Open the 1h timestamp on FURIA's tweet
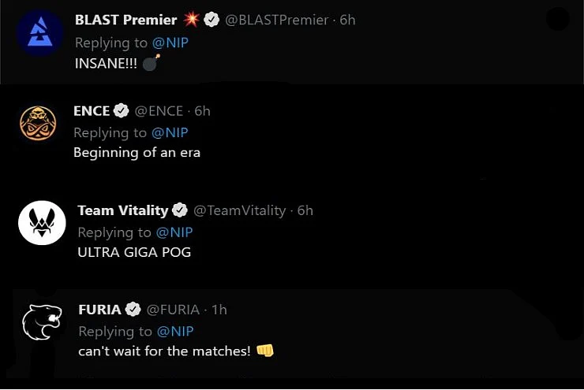The height and width of the screenshot is (390, 584). 219,310
